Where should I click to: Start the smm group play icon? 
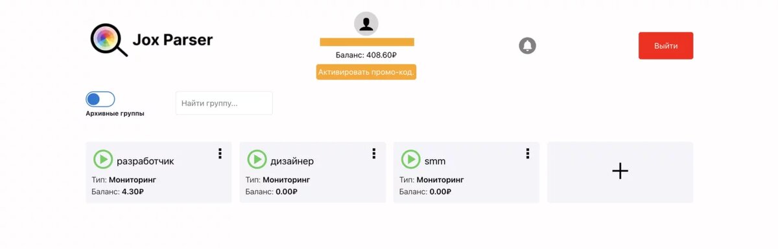click(410, 159)
